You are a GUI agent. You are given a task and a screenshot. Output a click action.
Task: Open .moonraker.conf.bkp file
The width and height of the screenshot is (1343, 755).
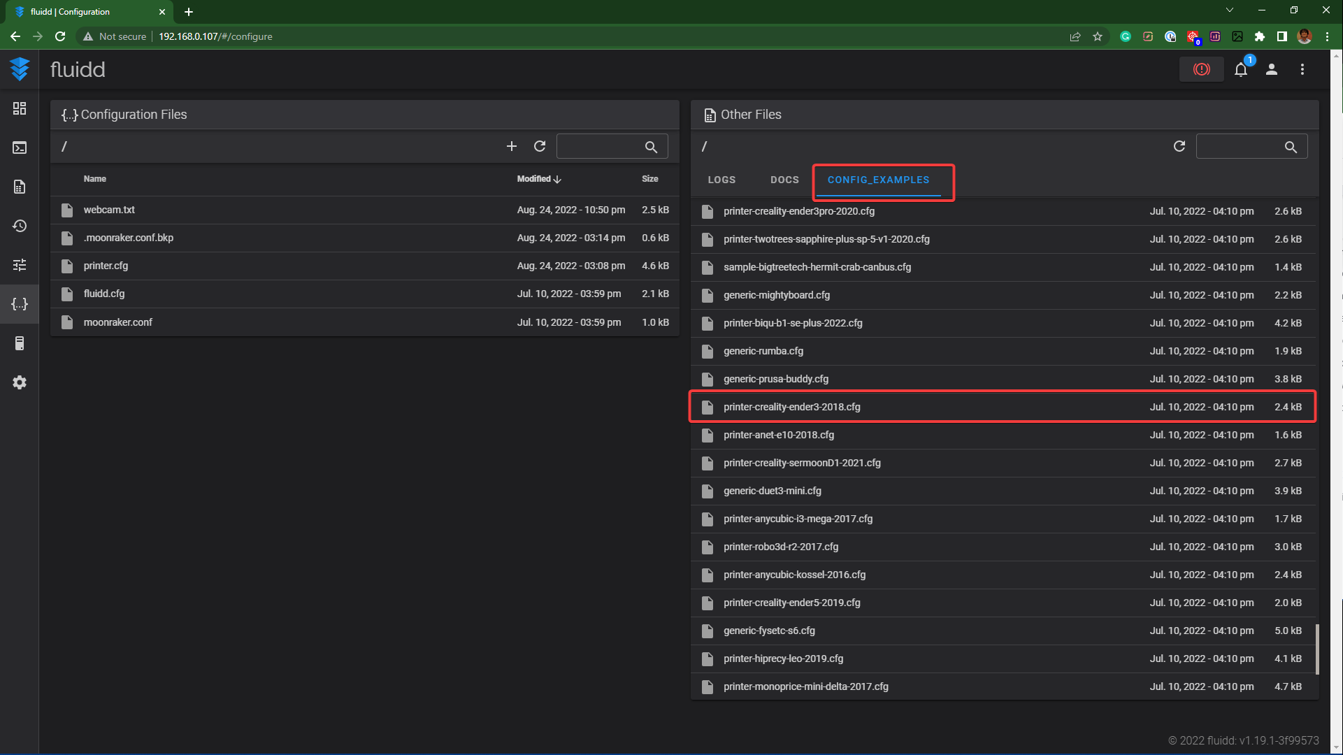(365, 238)
